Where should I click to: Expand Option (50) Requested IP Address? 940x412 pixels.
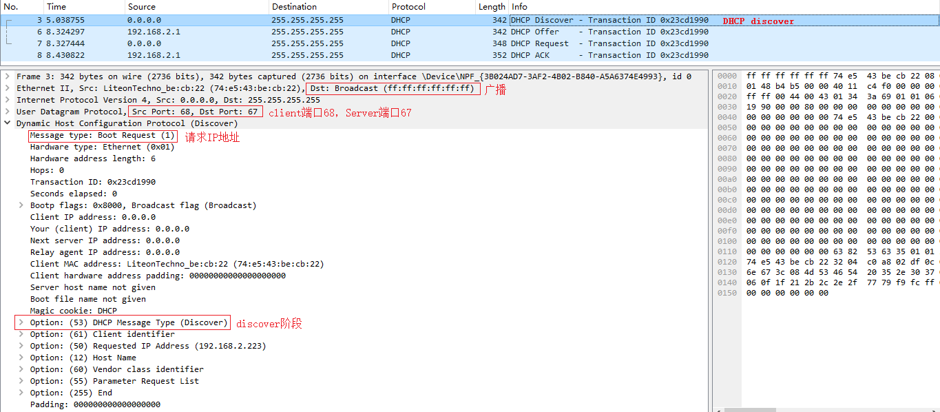point(21,346)
